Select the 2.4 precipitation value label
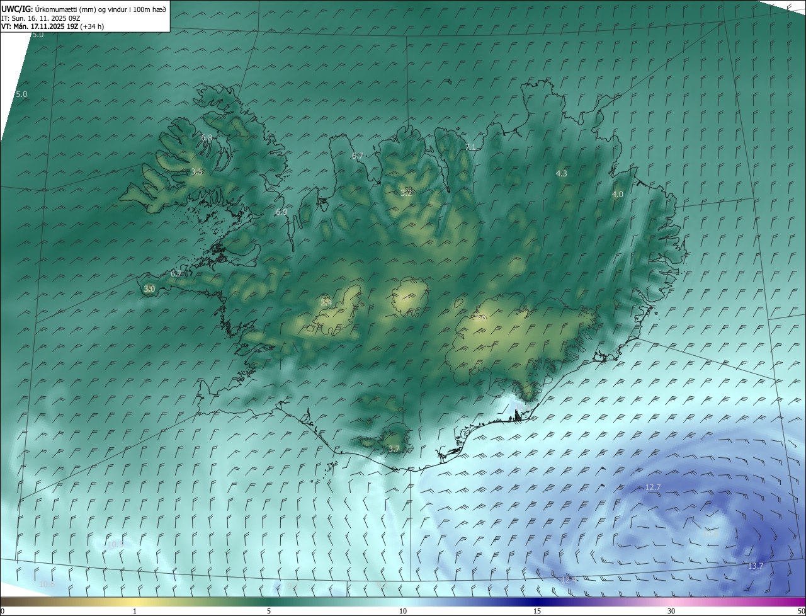The width and height of the screenshot is (806, 616). (x=326, y=302)
